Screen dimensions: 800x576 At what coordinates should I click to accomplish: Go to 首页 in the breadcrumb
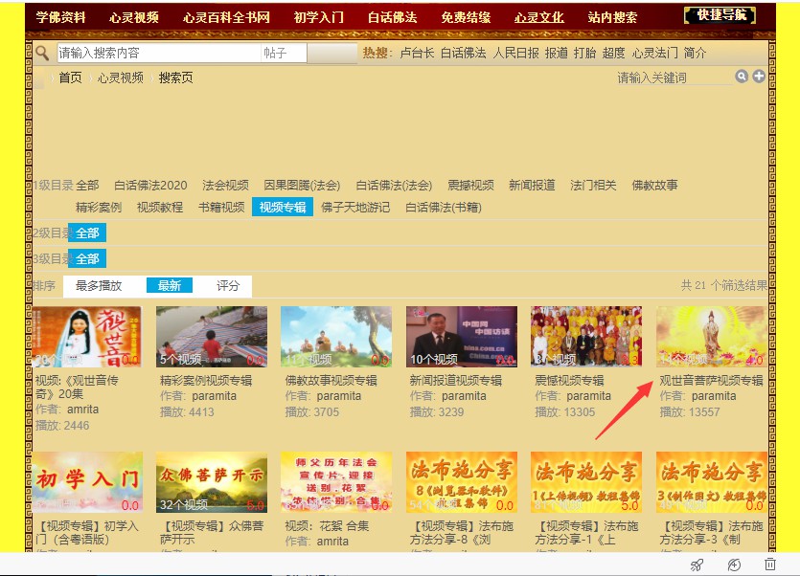coord(70,78)
